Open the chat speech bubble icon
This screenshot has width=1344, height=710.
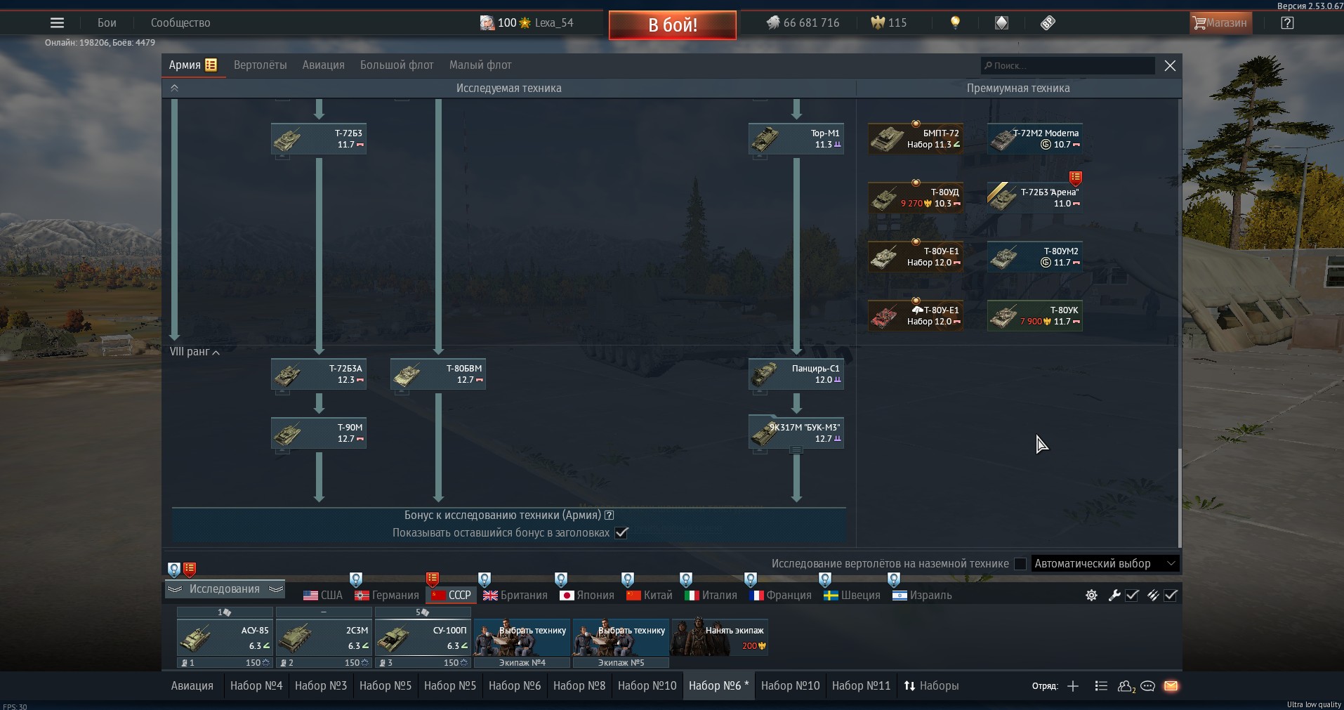pyautogui.click(x=1148, y=686)
